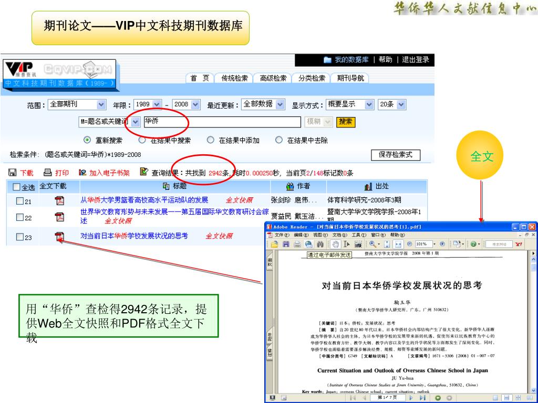The width and height of the screenshot is (538, 403).
Task: Open the 编辑(E) menu in Adobe Reader
Action: pyautogui.click(x=301, y=235)
